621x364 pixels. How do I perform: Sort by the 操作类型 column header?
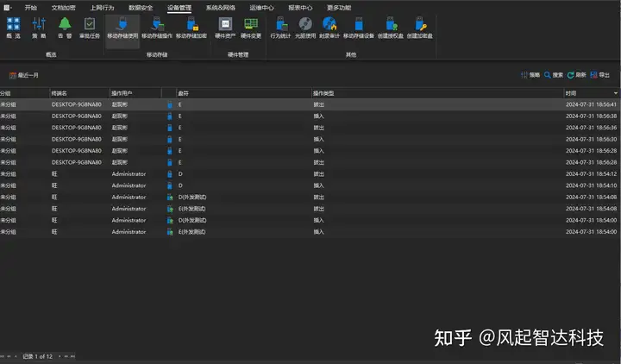coord(437,93)
